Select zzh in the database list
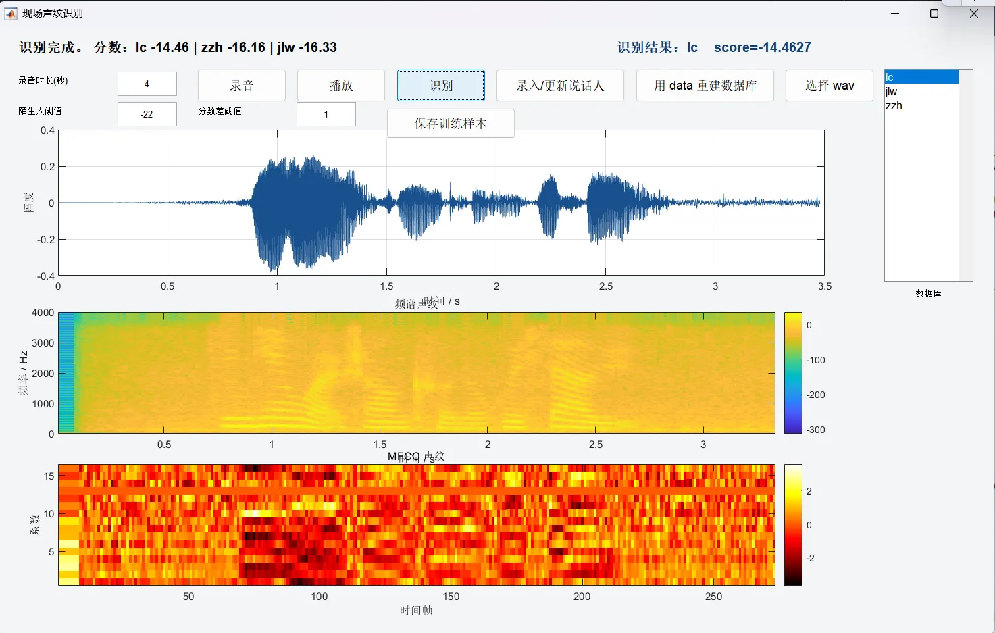This screenshot has height=633, width=995. (x=921, y=105)
